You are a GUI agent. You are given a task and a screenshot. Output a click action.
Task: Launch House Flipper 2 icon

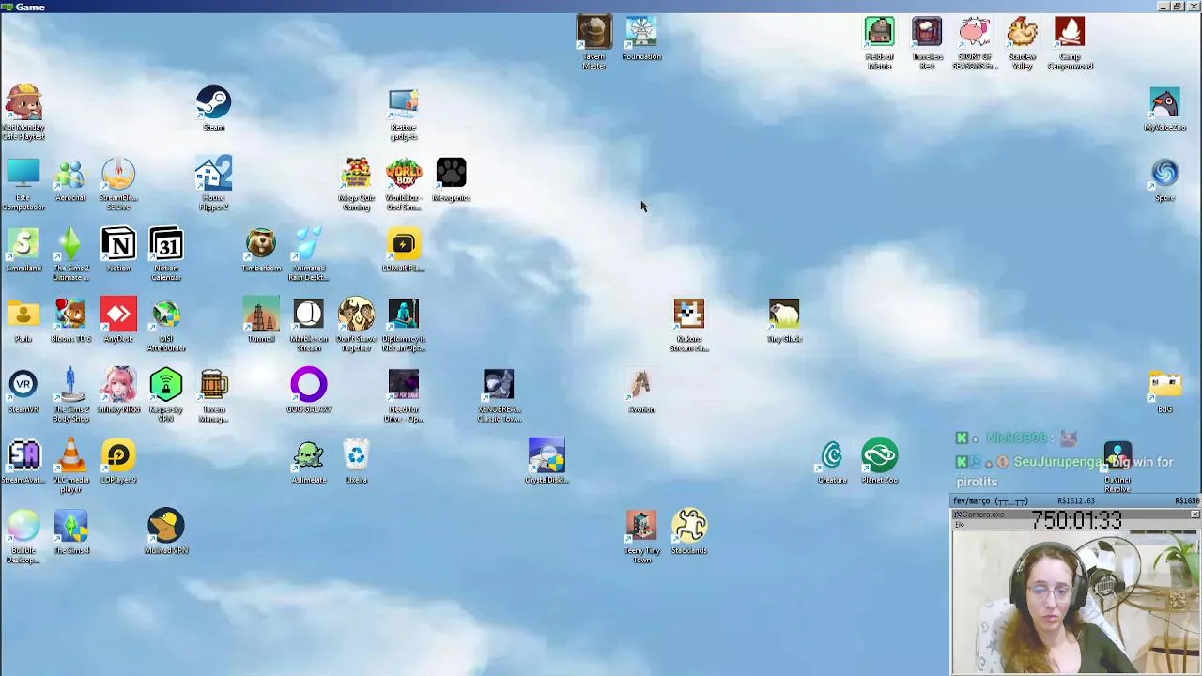(213, 174)
